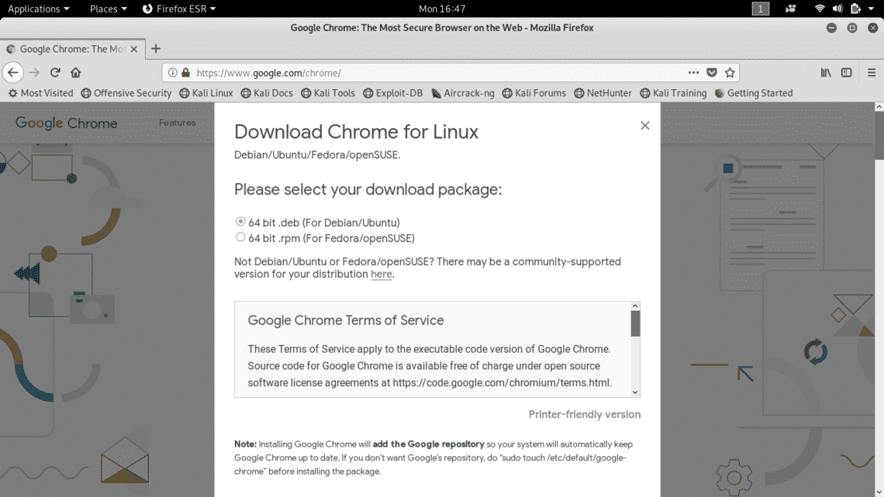Screen dimensions: 884x497
Task: Click the Firefox reload page icon
Action: coord(55,72)
